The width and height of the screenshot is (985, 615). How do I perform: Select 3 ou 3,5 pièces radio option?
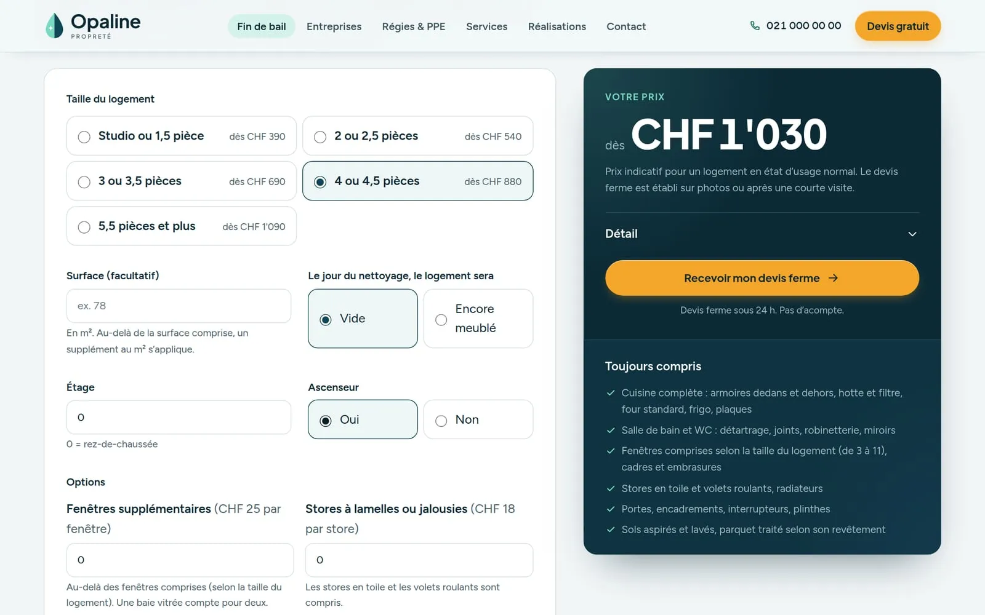pos(182,181)
